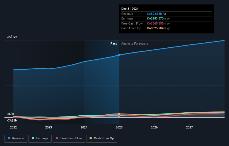Click the CA$283.870m earnings value

tap(156, 18)
